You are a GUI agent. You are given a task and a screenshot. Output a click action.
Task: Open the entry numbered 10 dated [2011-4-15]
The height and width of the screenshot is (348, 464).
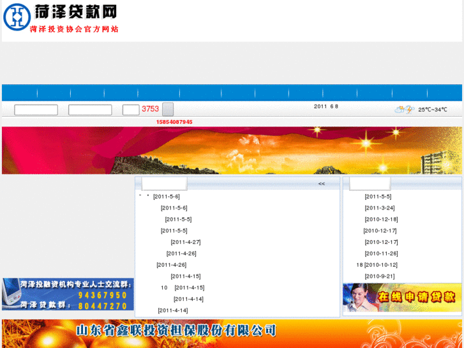(183, 287)
